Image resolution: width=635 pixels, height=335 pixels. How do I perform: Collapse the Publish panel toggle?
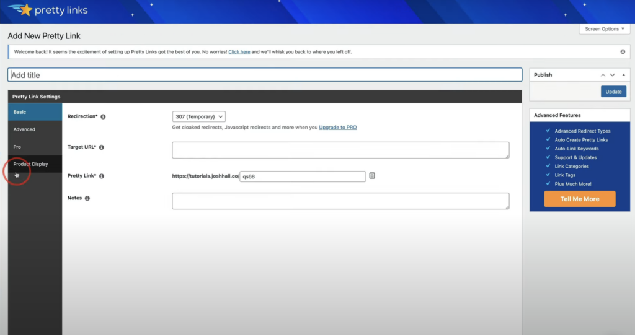click(x=624, y=76)
